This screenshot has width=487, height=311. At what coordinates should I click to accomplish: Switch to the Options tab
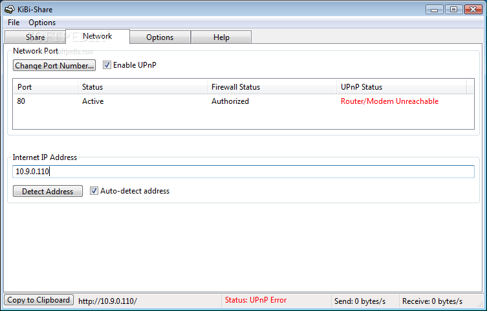click(x=160, y=37)
